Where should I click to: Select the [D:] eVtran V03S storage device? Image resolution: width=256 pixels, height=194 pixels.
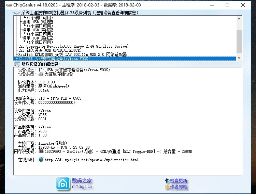point(125,59)
